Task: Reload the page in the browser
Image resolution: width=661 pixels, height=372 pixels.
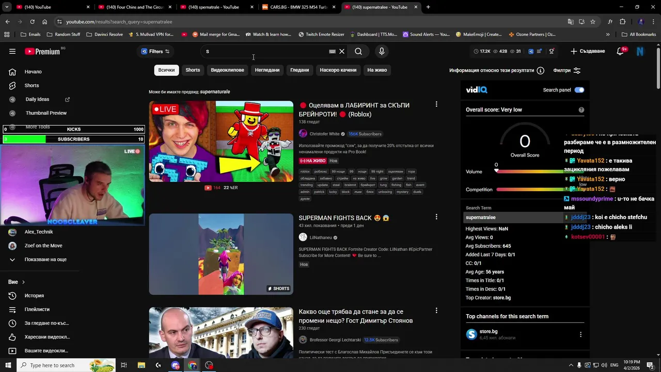Action: coord(32,22)
